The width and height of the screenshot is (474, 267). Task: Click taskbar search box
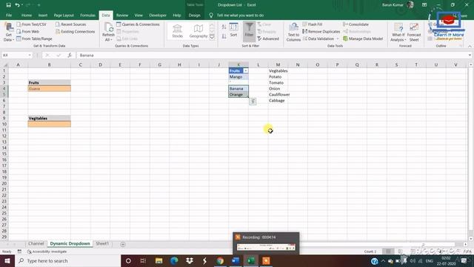(x=67, y=260)
